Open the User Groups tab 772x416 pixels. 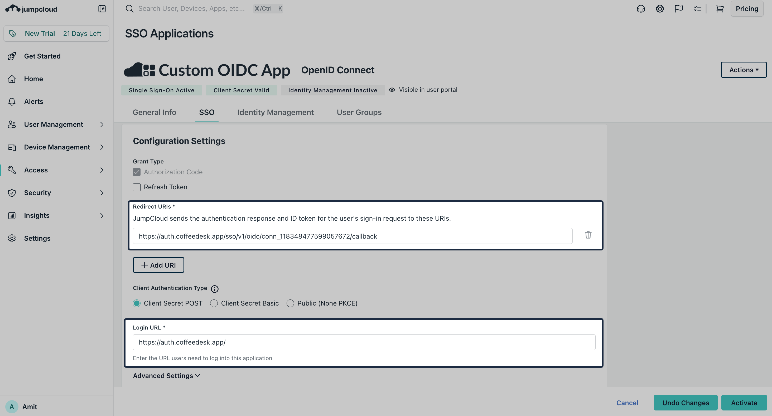(359, 112)
